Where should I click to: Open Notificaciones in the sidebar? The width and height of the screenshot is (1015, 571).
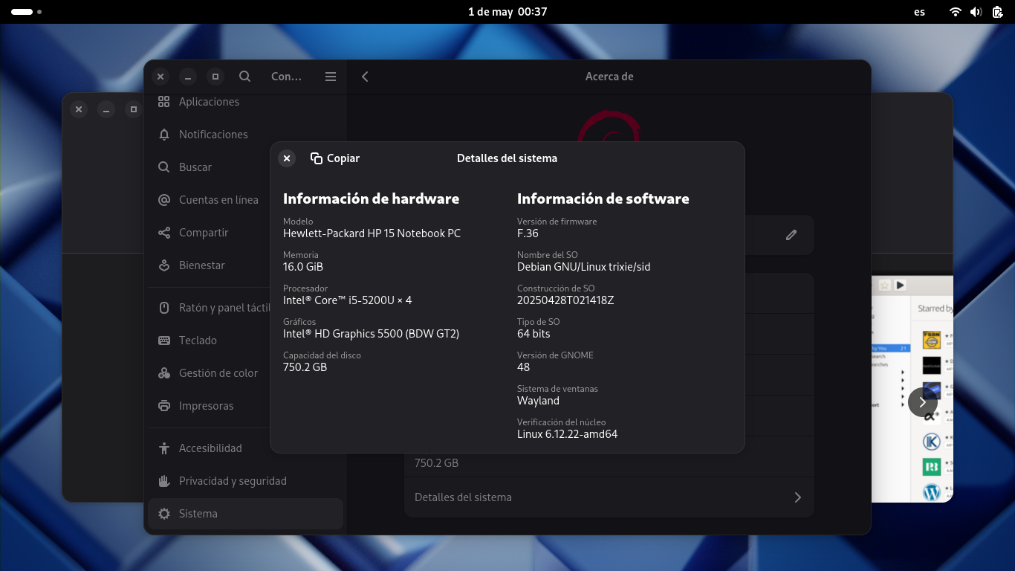click(245, 135)
